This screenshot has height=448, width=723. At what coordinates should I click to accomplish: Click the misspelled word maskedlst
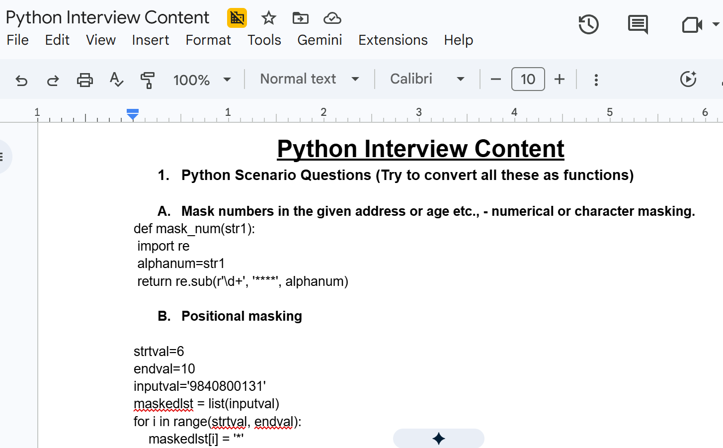coord(163,404)
